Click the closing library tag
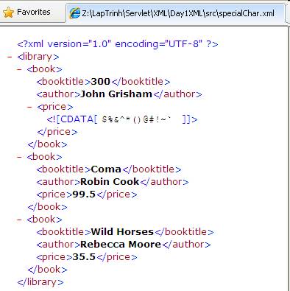290x291 pixels. click(x=40, y=282)
